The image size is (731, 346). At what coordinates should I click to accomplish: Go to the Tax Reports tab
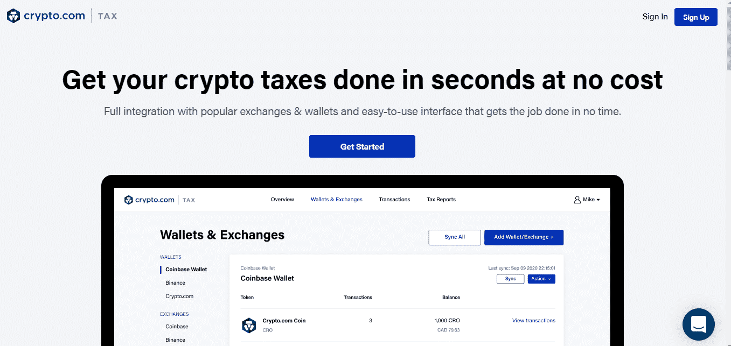click(441, 200)
